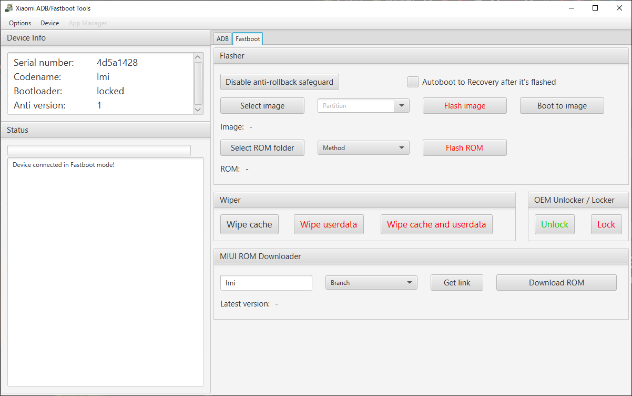This screenshot has width=632, height=396.
Task: Open the App Manager menu
Action: [x=88, y=23]
